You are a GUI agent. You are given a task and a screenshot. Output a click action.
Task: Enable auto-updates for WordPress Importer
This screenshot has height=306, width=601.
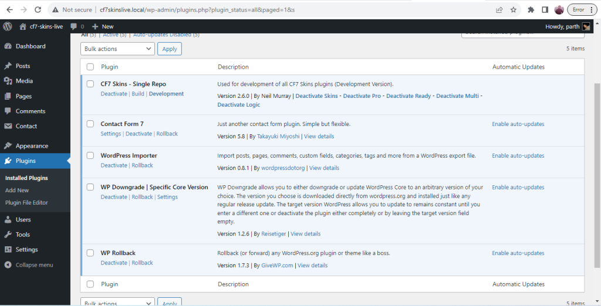click(518, 156)
